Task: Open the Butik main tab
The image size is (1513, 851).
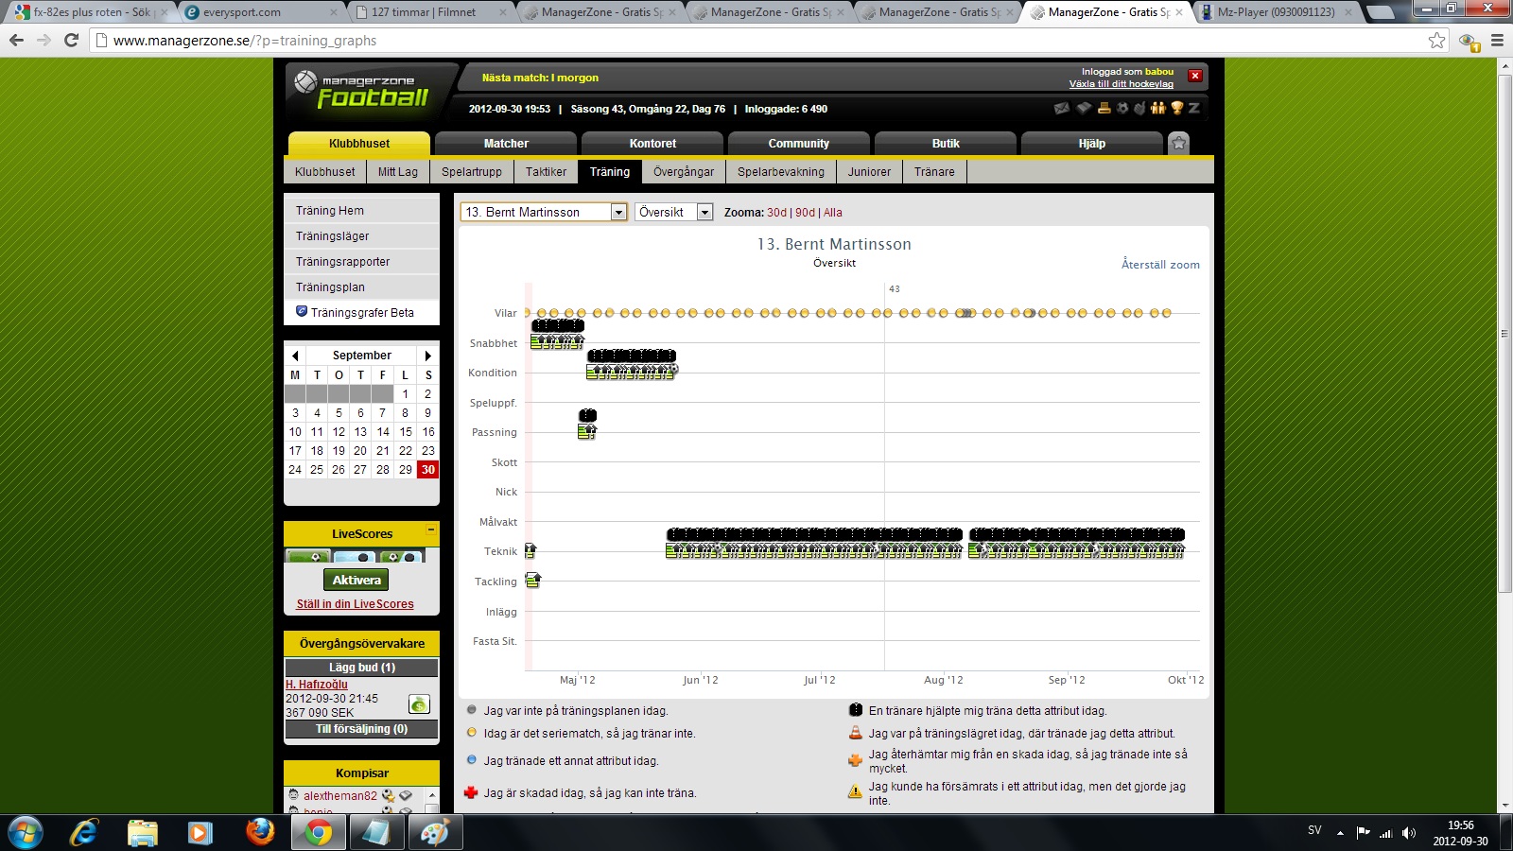Action: [946, 144]
